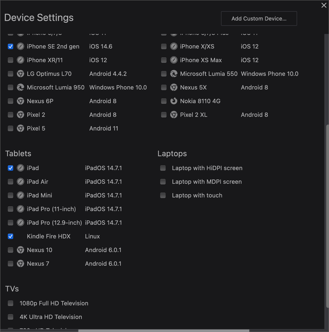This screenshot has width=329, height=332.
Task: Click the Firefox icon beside Nokia 8110 4G
Action: 174,101
